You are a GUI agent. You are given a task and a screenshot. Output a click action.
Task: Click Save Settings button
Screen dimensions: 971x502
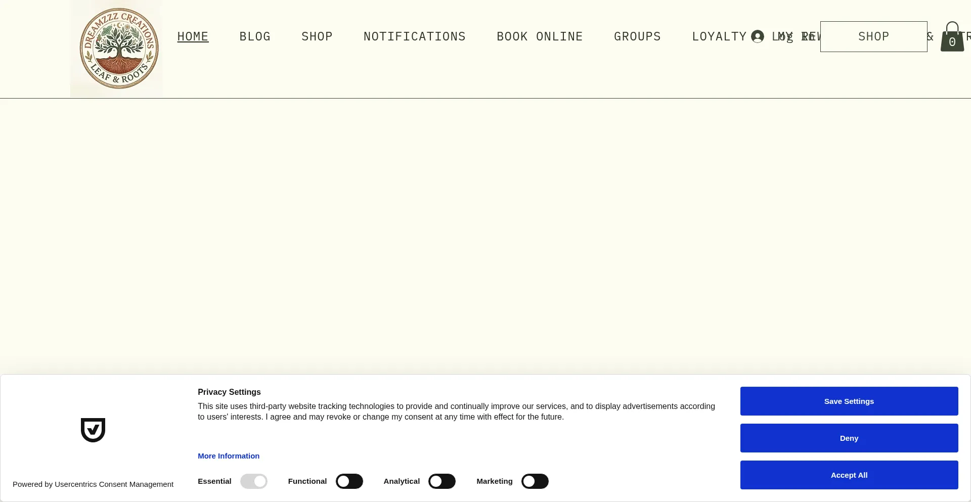coord(849,401)
